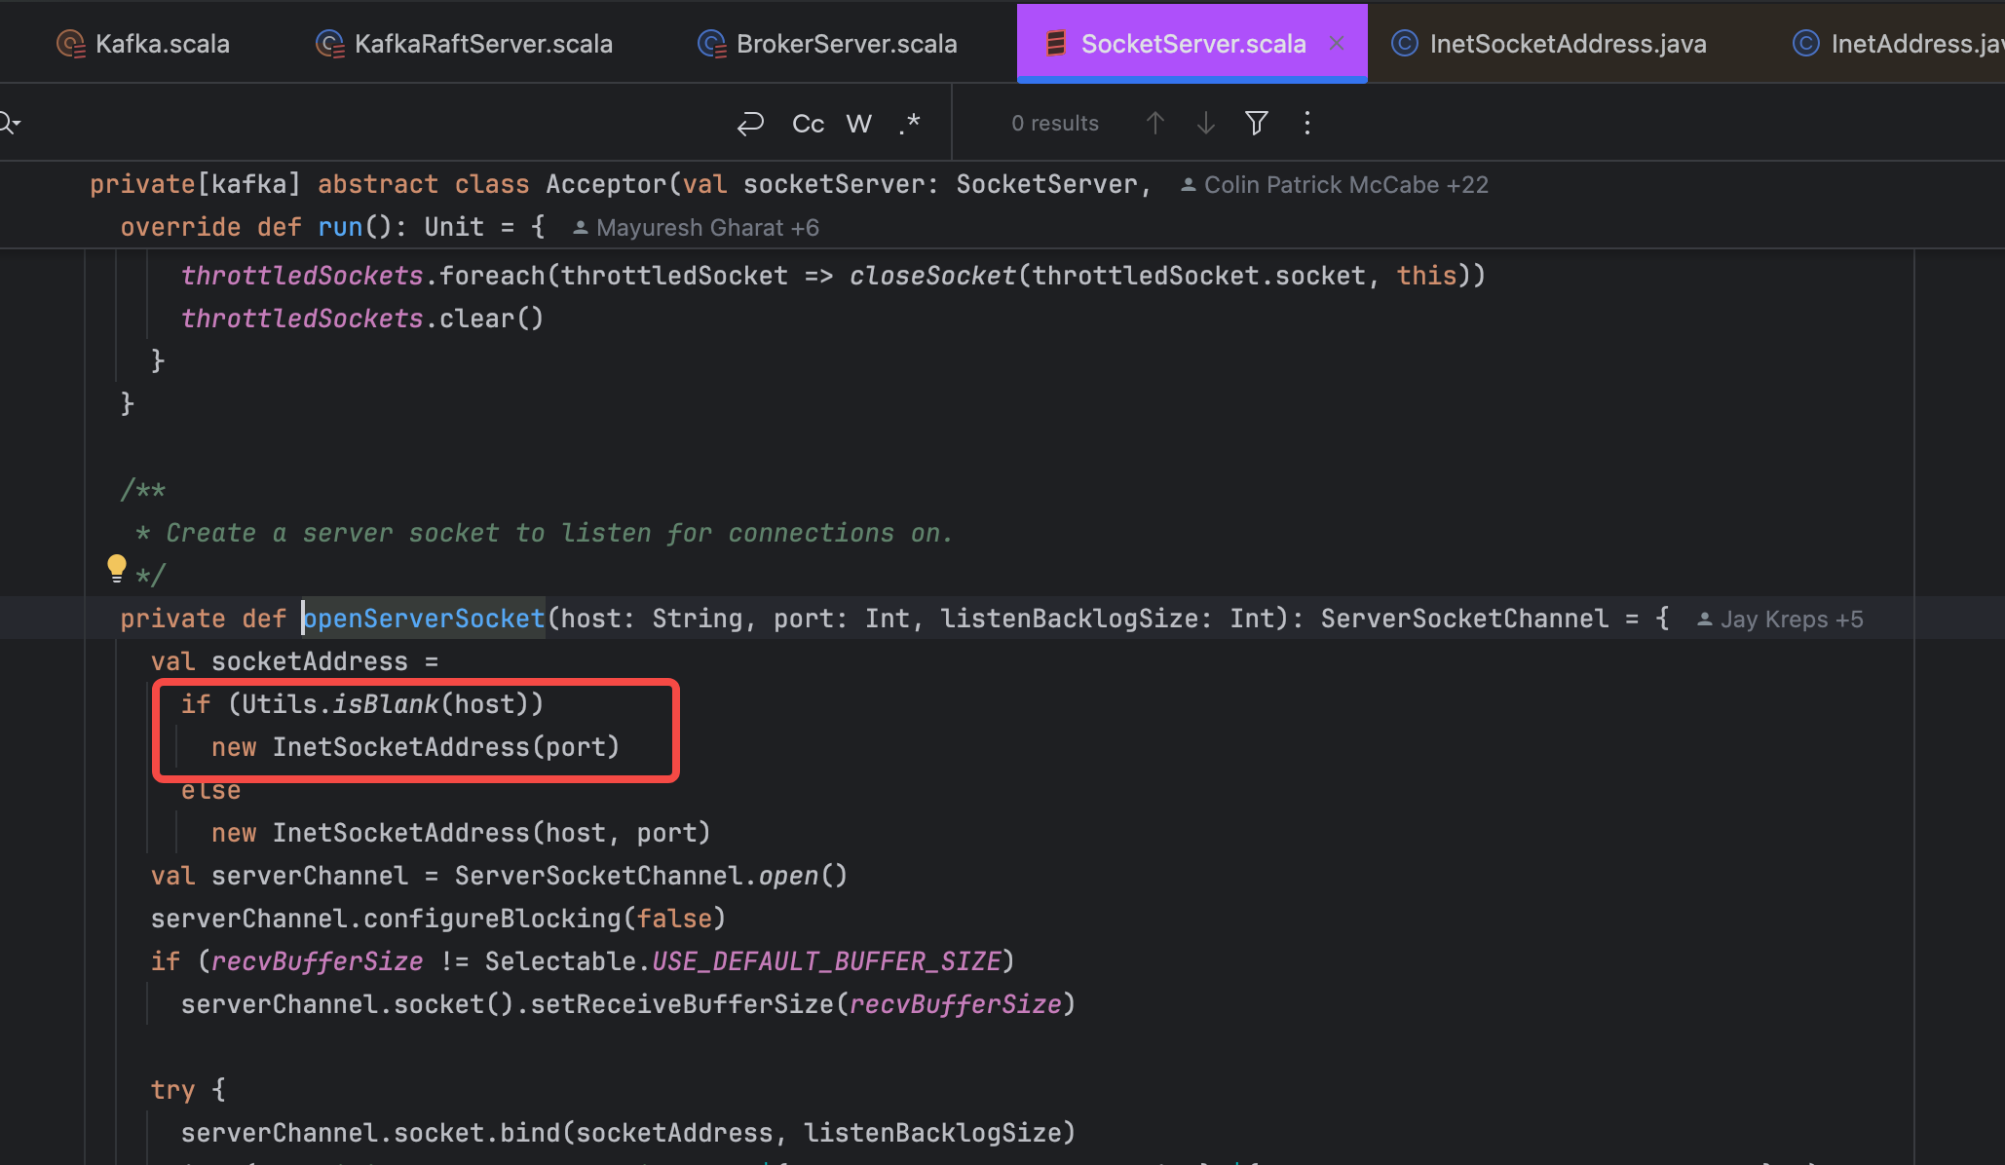Image resolution: width=2005 pixels, height=1165 pixels.
Task: Toggle Words (W) search option
Action: pos(858,124)
